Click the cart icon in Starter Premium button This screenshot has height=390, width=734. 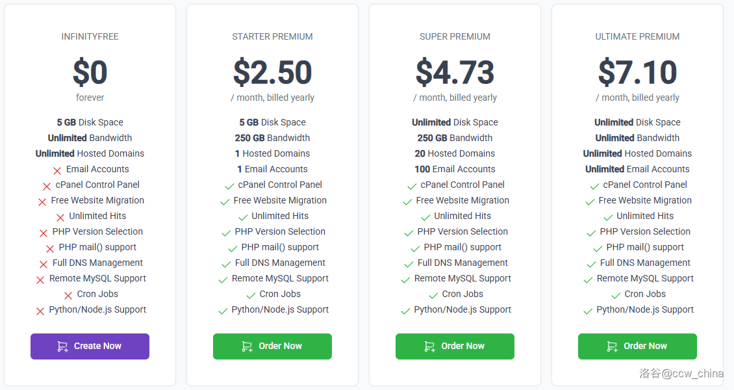pos(247,346)
